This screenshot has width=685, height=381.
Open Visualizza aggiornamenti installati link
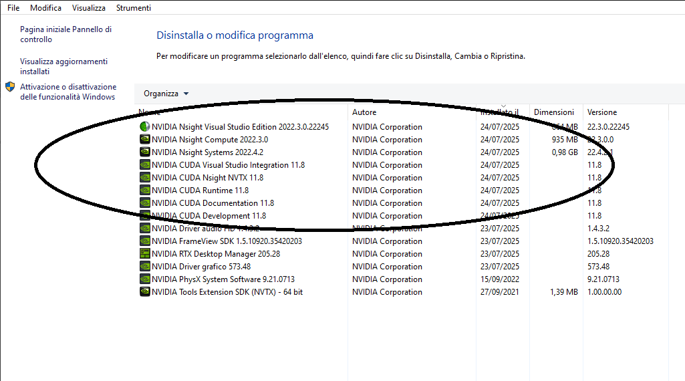tap(63, 66)
